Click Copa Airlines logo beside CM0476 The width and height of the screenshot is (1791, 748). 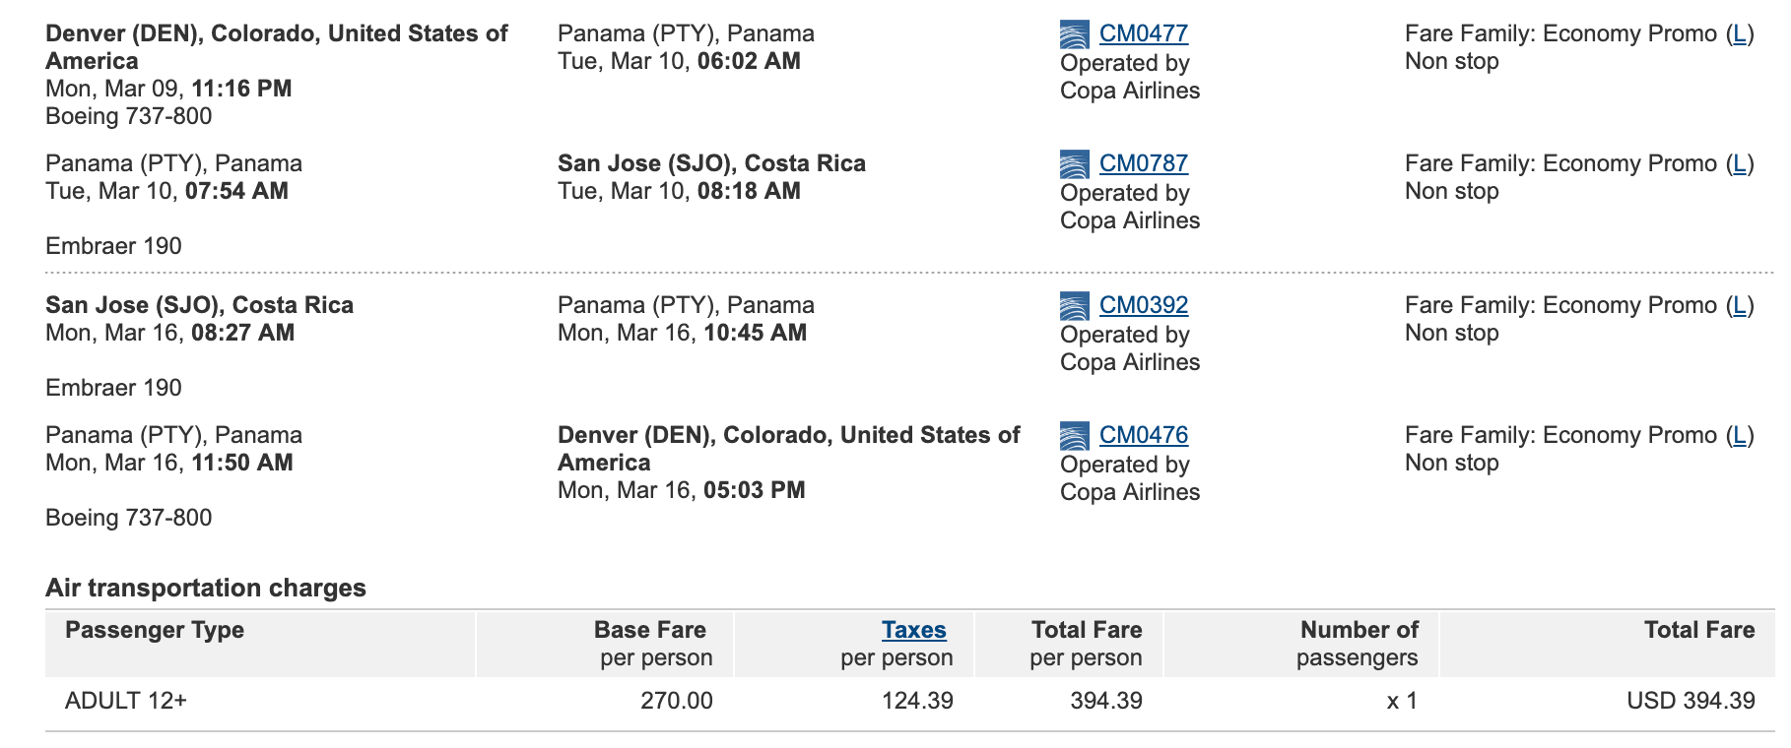(1074, 436)
